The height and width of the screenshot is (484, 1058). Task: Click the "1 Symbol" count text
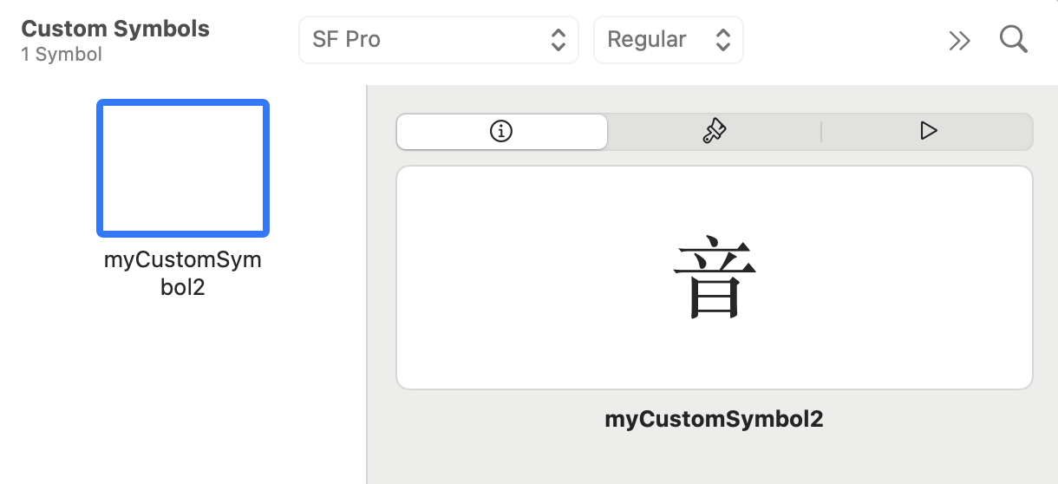(x=62, y=55)
